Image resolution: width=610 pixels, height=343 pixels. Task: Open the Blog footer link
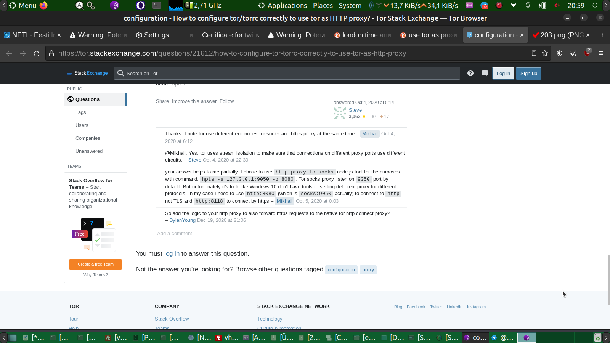pyautogui.click(x=398, y=307)
